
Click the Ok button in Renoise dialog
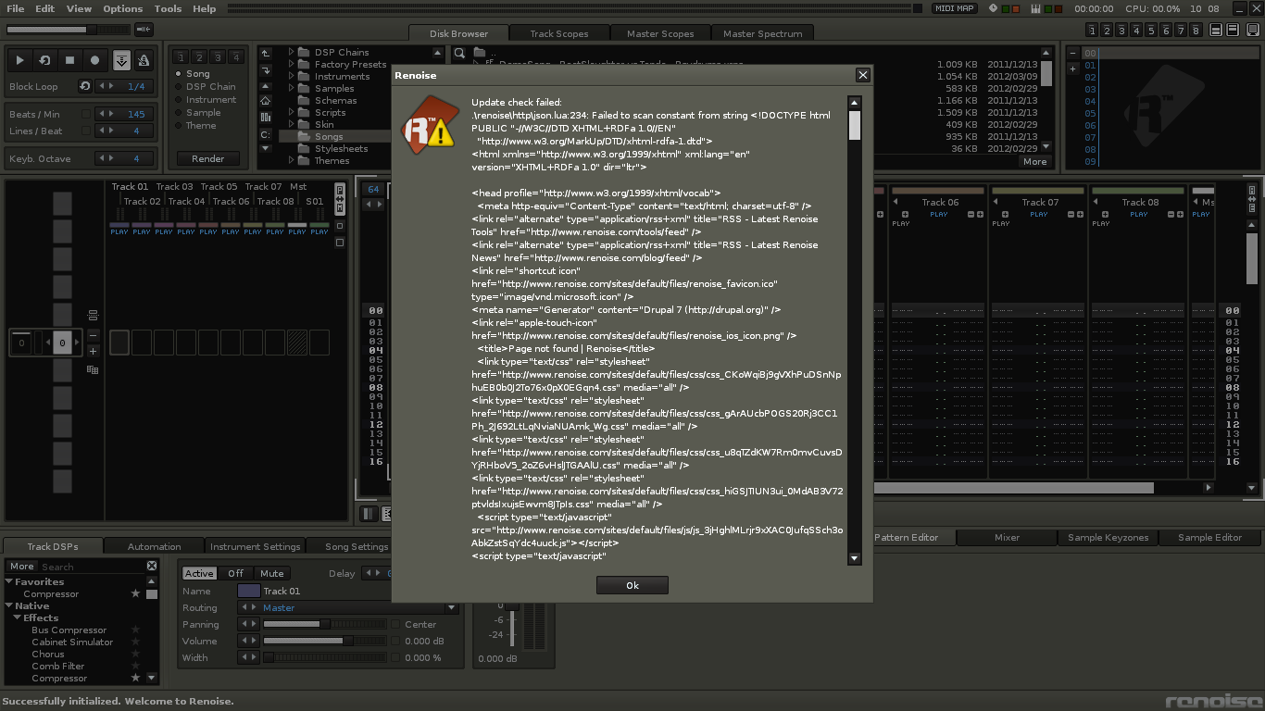(x=632, y=585)
